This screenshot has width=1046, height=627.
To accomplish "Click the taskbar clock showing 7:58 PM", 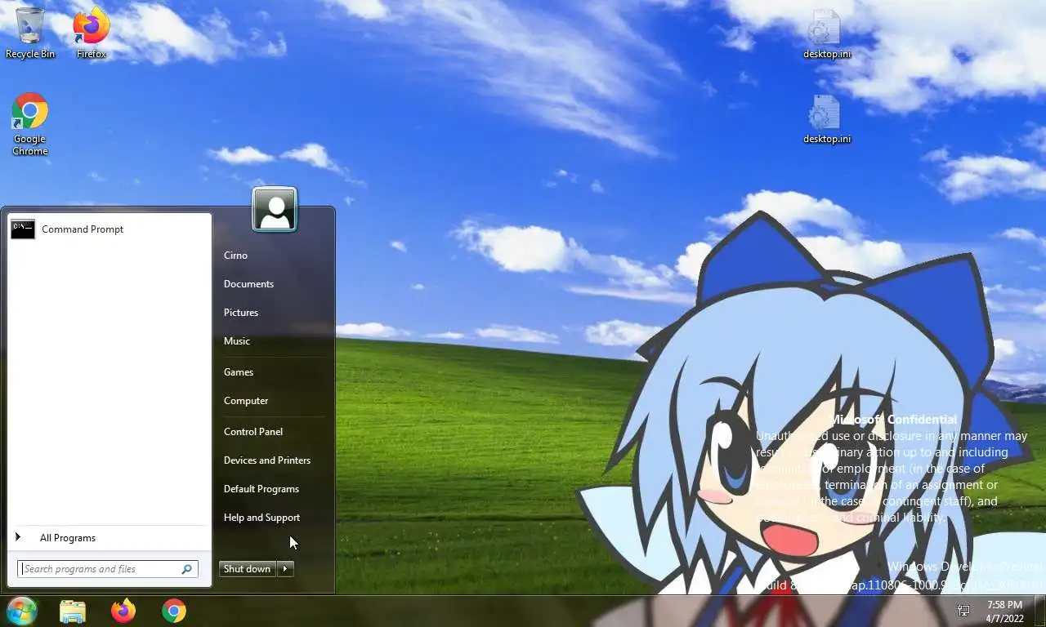I will click(1004, 611).
